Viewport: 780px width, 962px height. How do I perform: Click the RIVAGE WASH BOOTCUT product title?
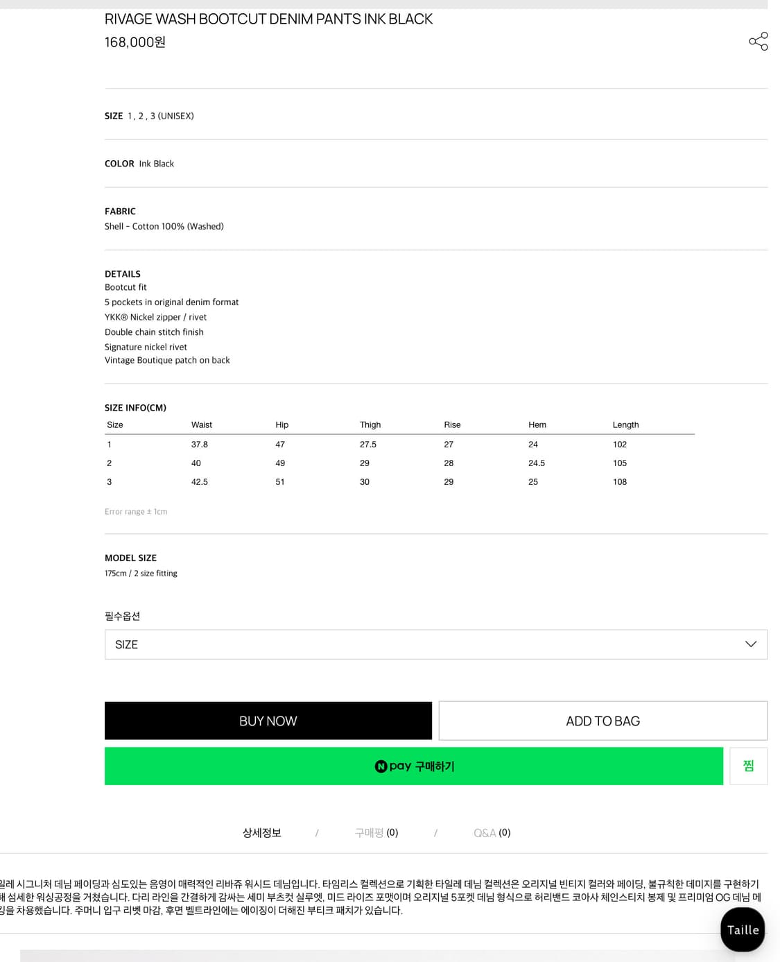(x=268, y=19)
